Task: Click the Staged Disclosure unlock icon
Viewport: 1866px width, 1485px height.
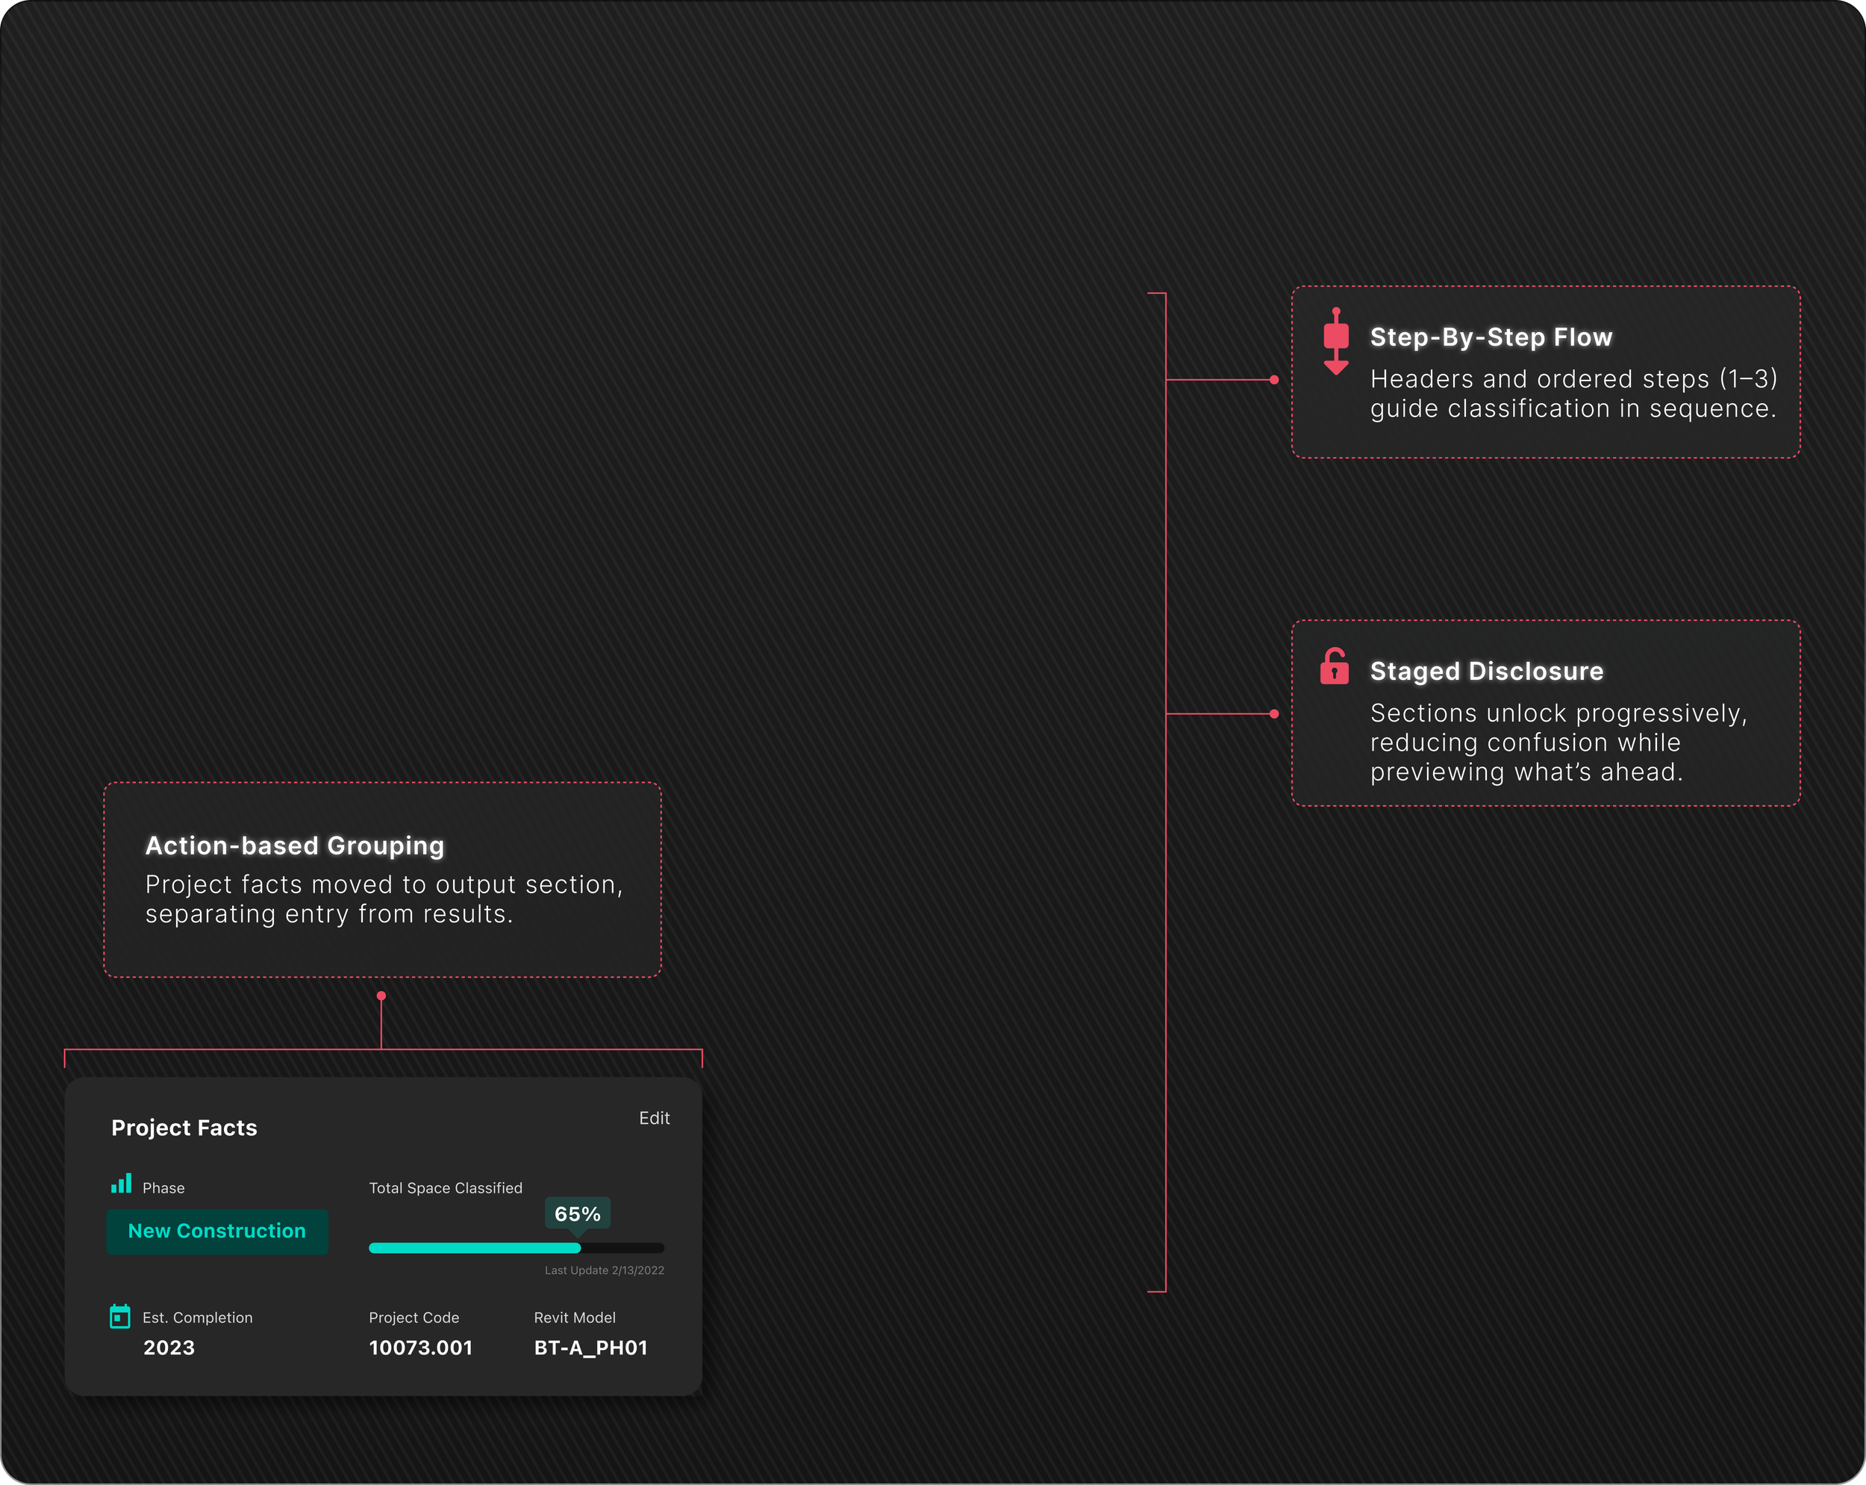Action: (1334, 667)
